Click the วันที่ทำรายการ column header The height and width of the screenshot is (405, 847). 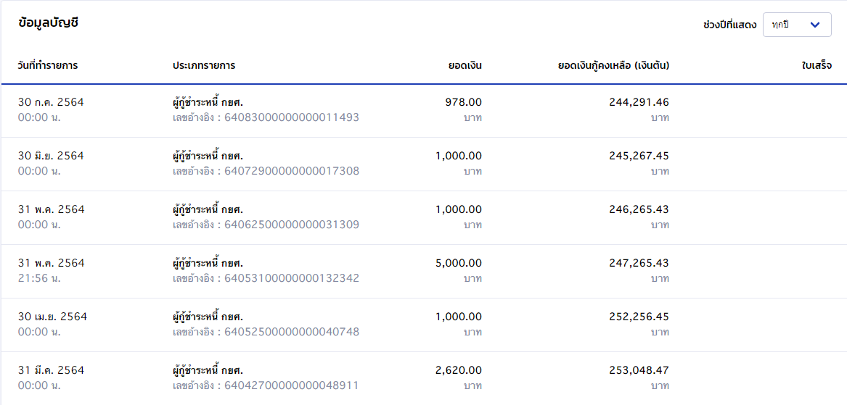[48, 66]
